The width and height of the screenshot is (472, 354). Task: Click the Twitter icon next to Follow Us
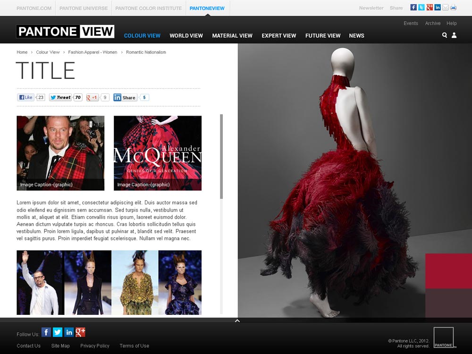point(58,332)
